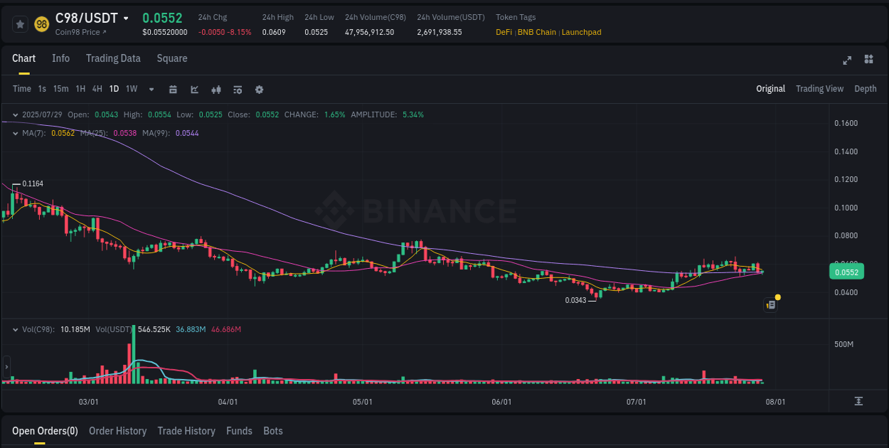This screenshot has height=448, width=889.
Task: Open the C98/USDT pair dropdown
Action: pos(127,17)
